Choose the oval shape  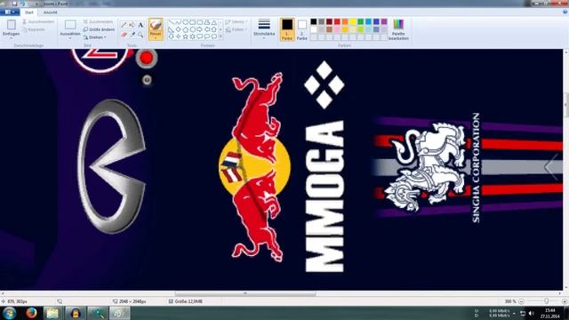click(186, 22)
